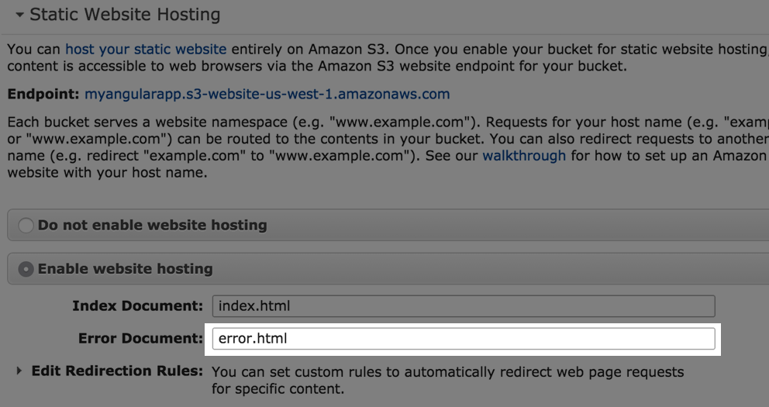
Task: Click the 'Enable website hosting' label text
Action: click(x=125, y=269)
